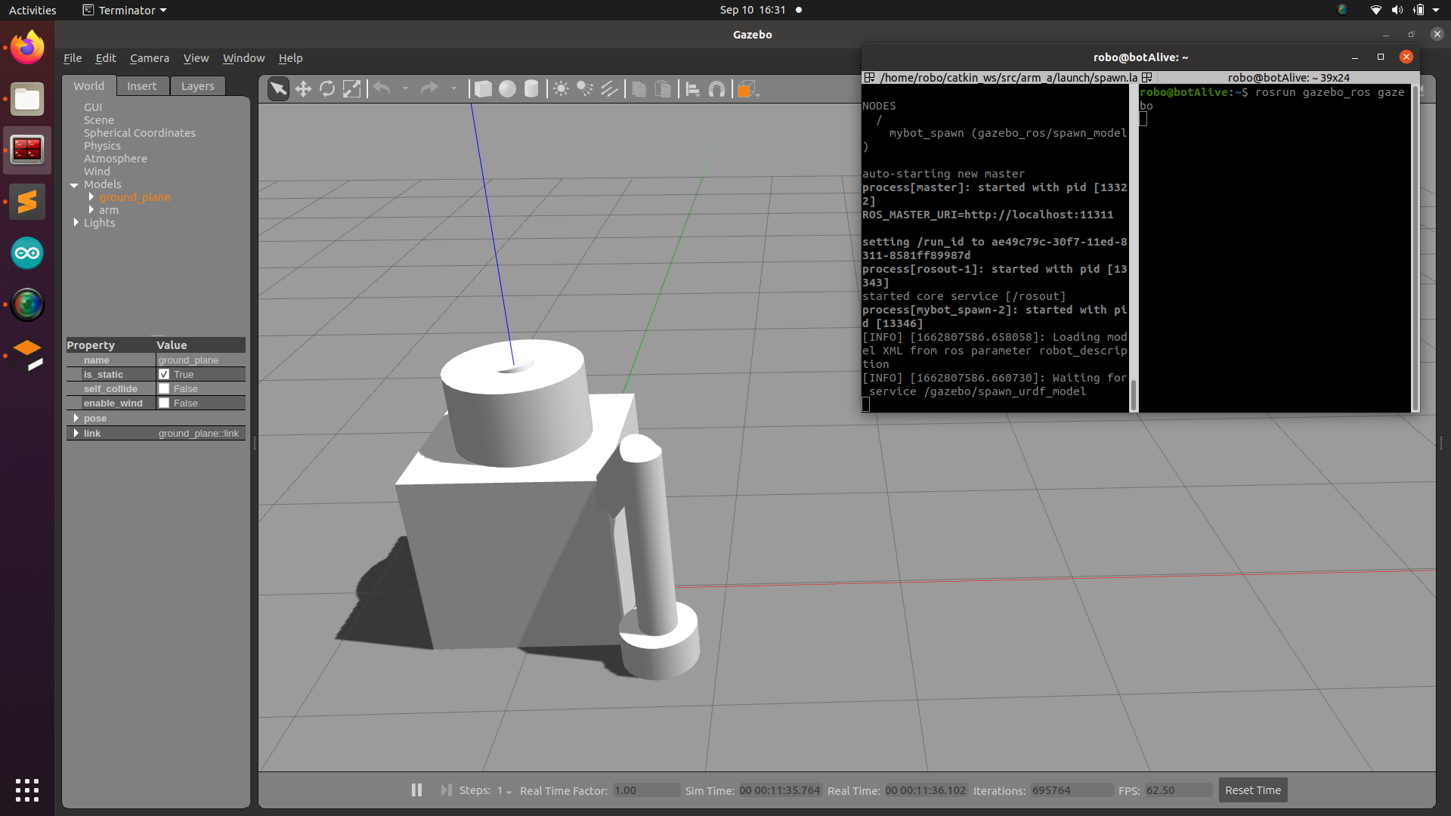Screen dimensions: 1451x816
Task: Select Wind in the World tree
Action: pos(97,172)
